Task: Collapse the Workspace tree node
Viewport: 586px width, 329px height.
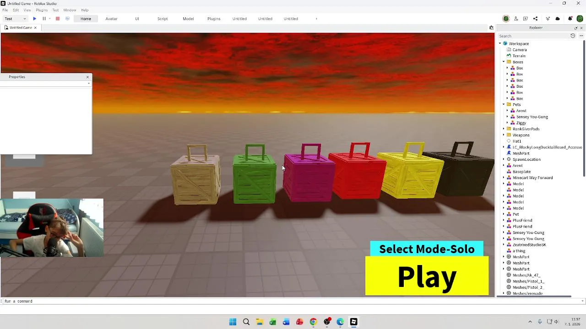Action: 500,44
